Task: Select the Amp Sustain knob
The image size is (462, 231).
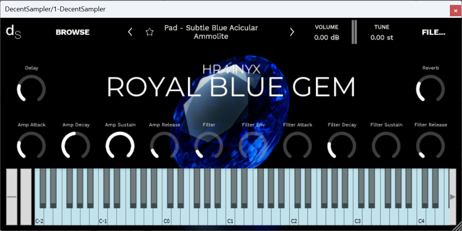Action: tap(120, 146)
